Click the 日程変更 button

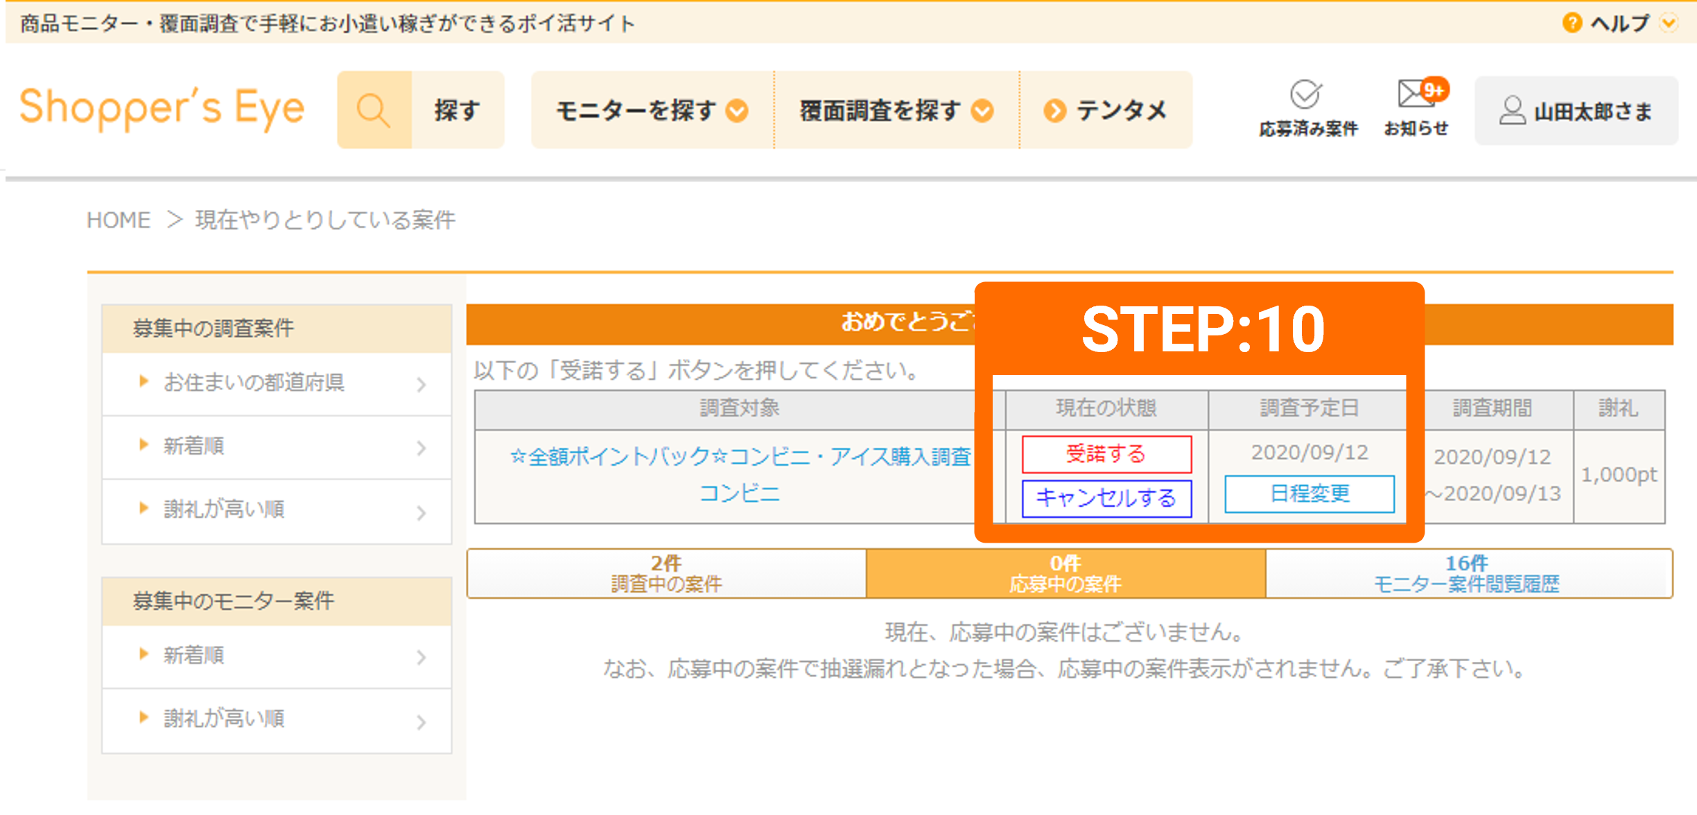point(1309,493)
